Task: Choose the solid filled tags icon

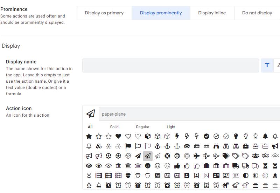Action: pyautogui.click(x=226, y=156)
